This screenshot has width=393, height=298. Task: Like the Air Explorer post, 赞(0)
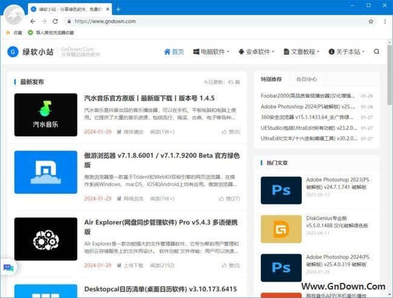tap(231, 265)
